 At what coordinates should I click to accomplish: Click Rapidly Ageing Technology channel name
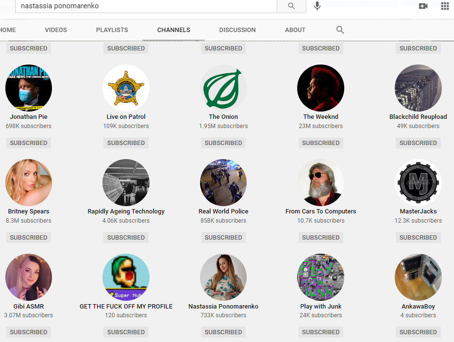click(126, 211)
